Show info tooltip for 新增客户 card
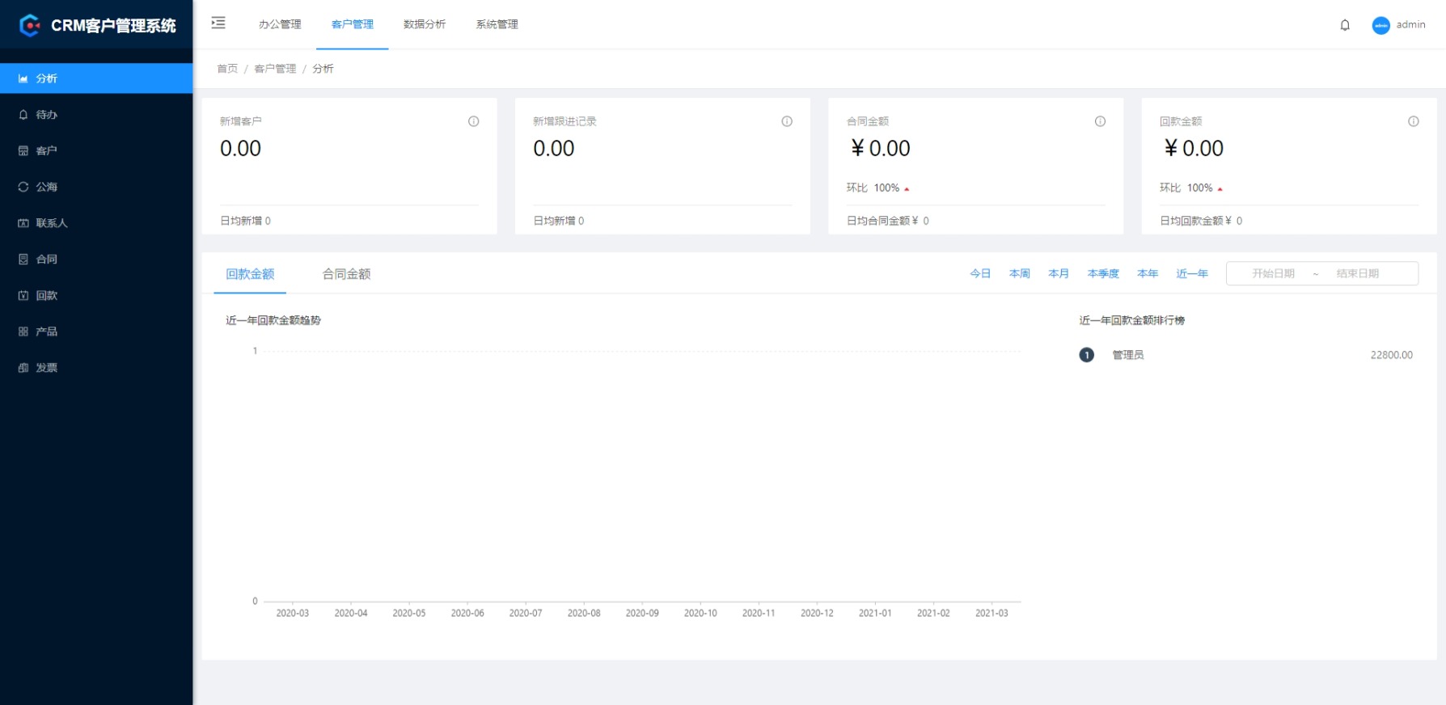 pyautogui.click(x=474, y=121)
